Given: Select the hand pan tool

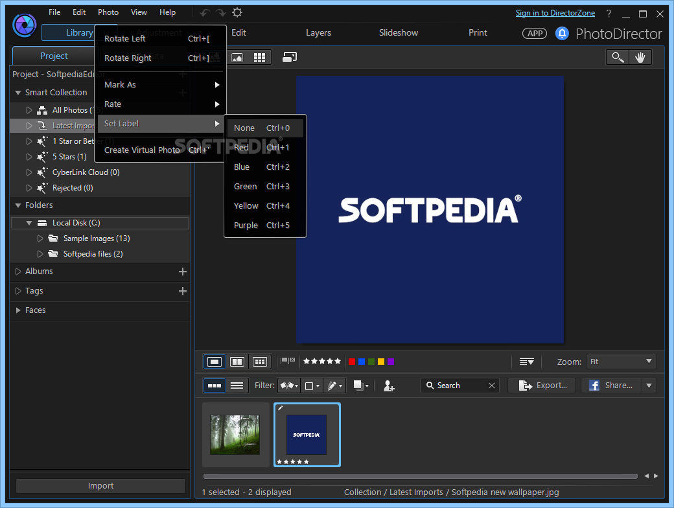Looking at the screenshot, I should coord(640,57).
